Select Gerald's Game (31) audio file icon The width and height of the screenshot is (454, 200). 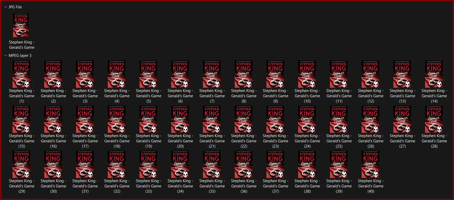85,164
